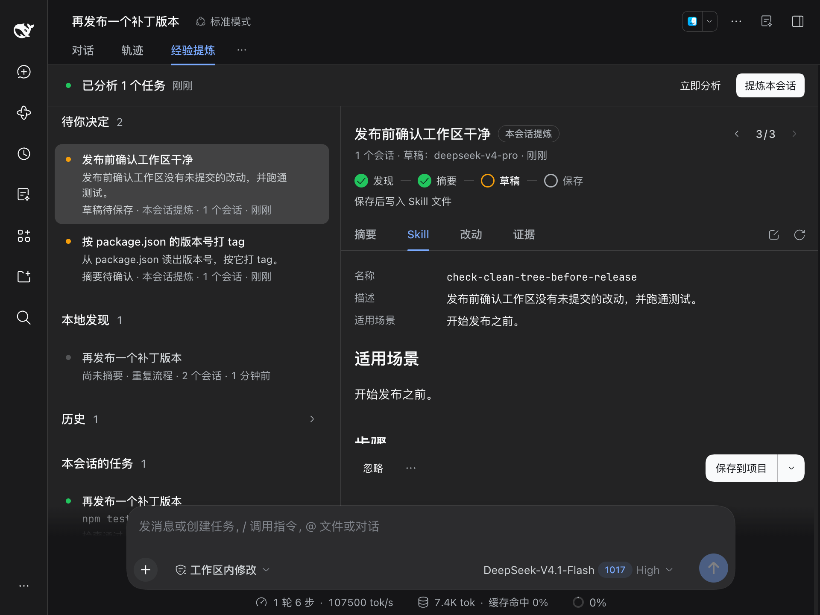Screen dimensions: 820x615
Task: Open search from the sidebar magnifier
Action: (24, 318)
